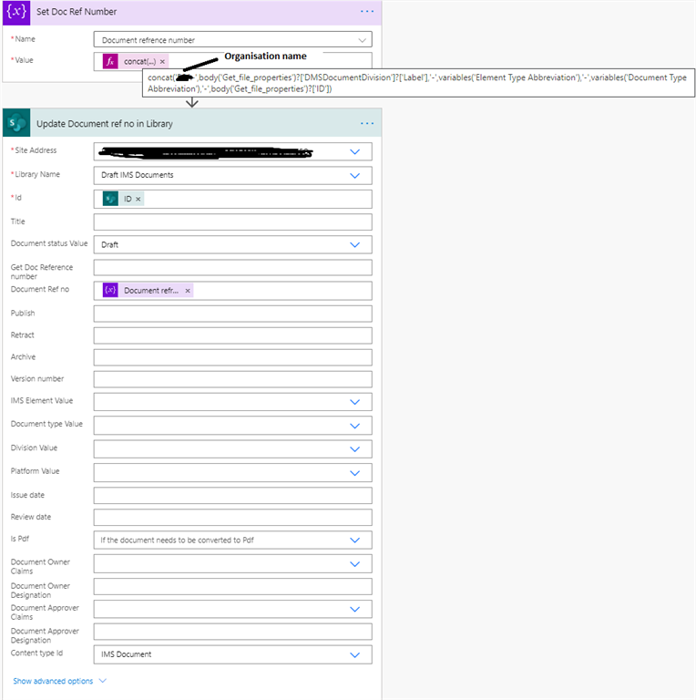Click the variable icon on Set Doc Ref Number
This screenshot has height=700, width=696.
tap(16, 12)
